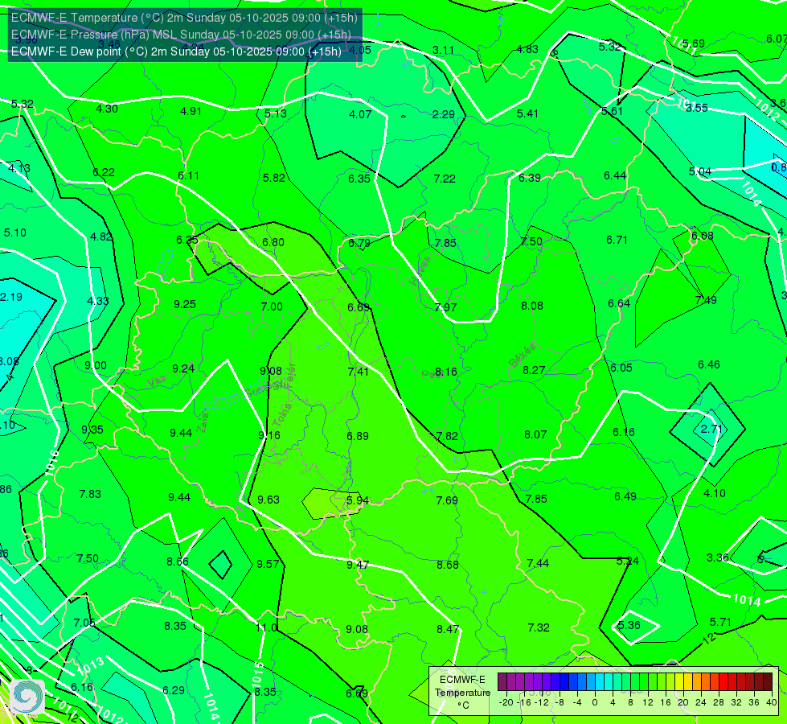Click the temperature value 7.32
Screen dimensions: 787x724
538,627
